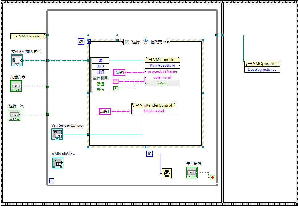Screen dimensions: 298x208
Task: Click the red stop condition terminal
Action: [212, 177]
